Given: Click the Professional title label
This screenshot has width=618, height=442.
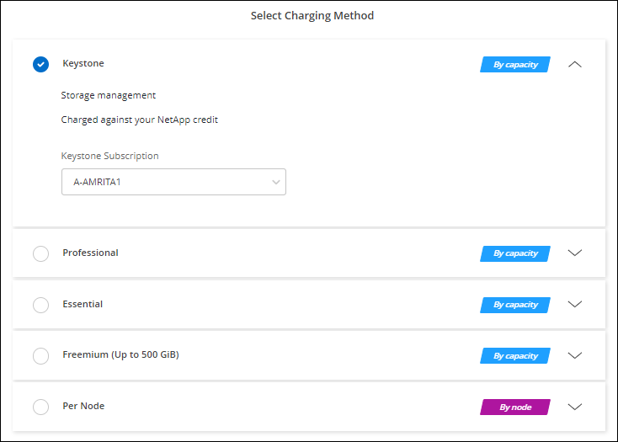Looking at the screenshot, I should click(x=90, y=253).
